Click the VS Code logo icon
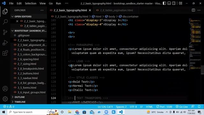The height and width of the screenshot is (115, 204). click(4, 3)
